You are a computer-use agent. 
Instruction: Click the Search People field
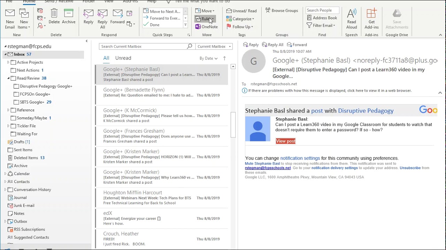click(x=322, y=10)
